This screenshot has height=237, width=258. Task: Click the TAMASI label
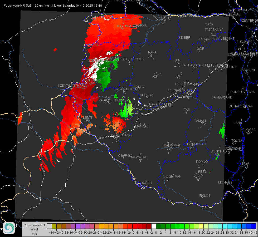click(200, 121)
